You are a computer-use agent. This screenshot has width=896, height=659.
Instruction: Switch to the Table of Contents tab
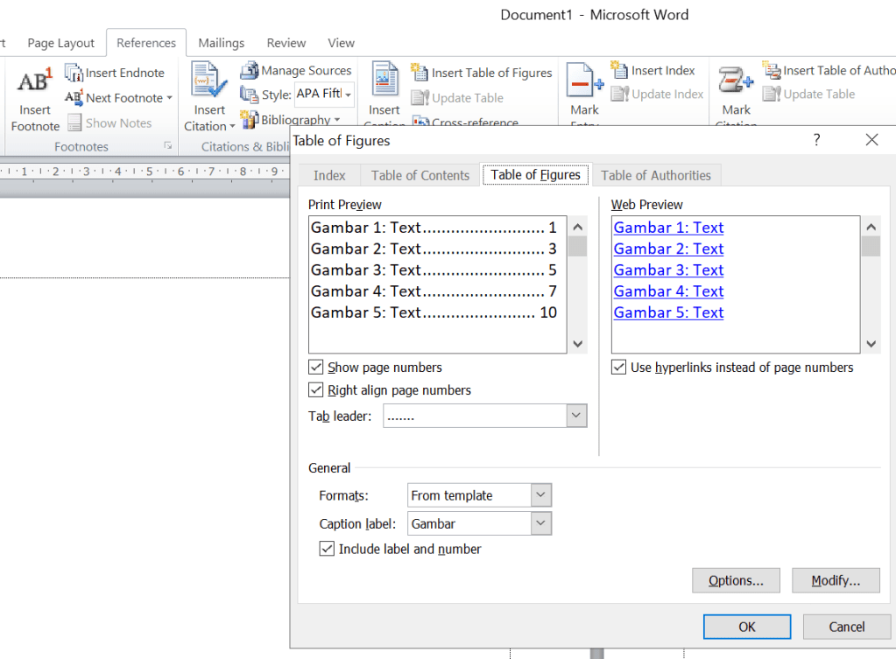(x=420, y=175)
